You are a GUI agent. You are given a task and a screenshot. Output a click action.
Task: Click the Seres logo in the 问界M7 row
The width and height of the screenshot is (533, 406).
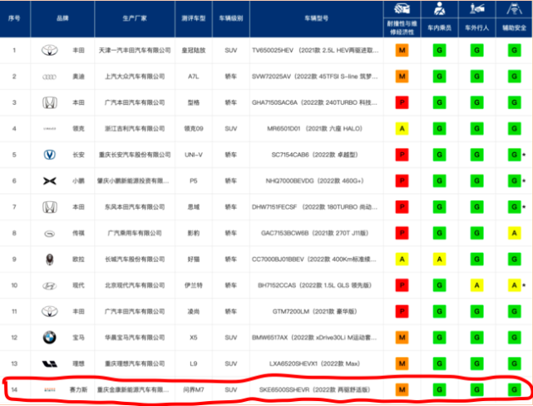[50, 389]
